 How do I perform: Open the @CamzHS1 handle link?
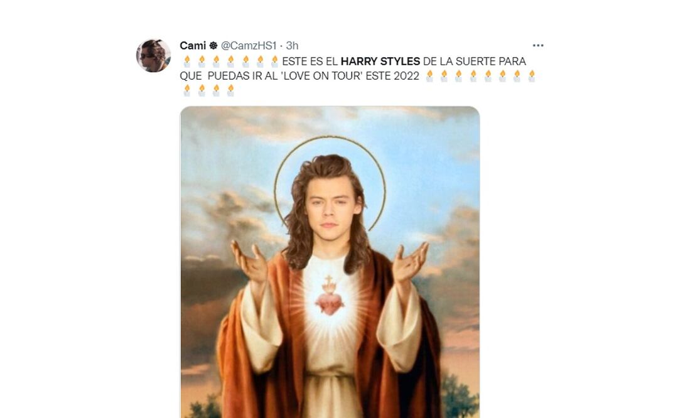click(249, 45)
